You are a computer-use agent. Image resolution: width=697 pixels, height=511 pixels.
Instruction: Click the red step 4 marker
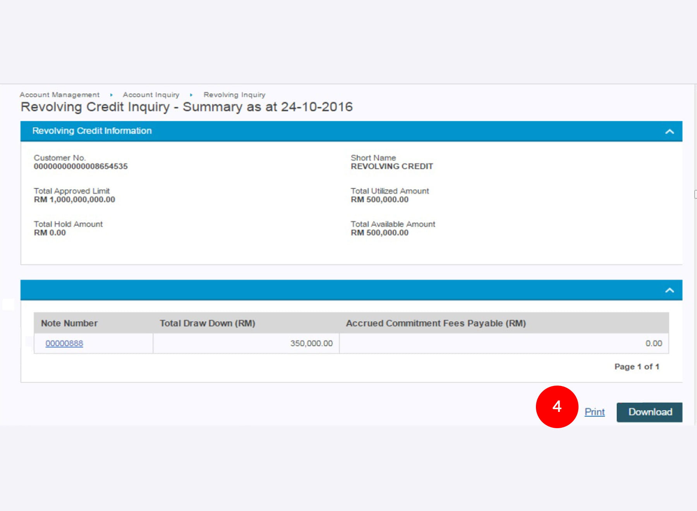(557, 406)
